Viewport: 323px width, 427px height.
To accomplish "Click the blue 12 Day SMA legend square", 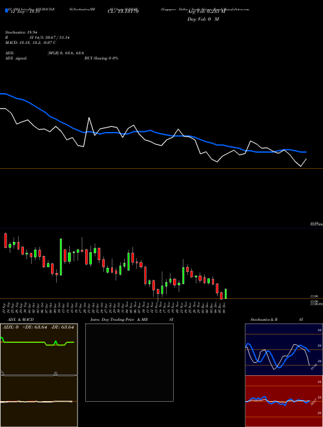I will (x=6, y=11).
